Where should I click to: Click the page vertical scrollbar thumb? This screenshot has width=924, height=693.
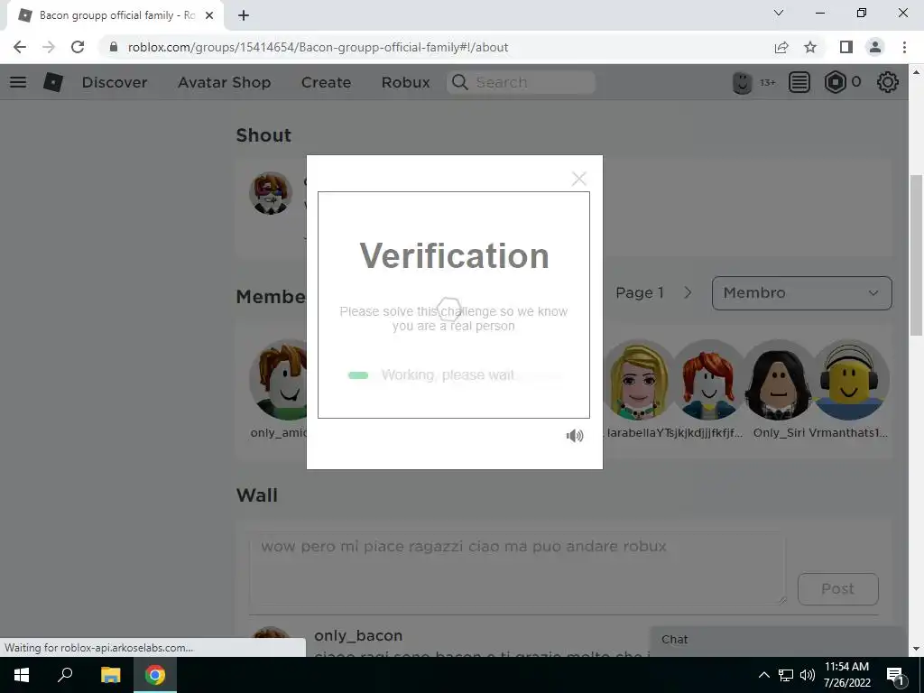916,254
